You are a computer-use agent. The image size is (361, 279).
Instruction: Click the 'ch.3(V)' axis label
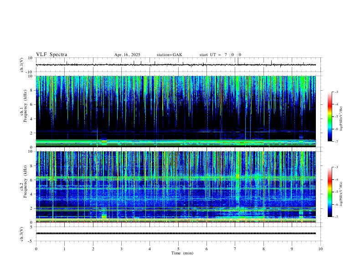22,234
